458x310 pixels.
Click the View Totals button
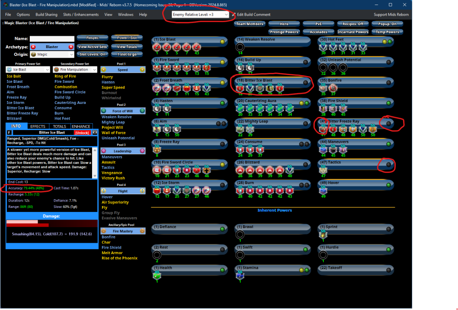click(127, 47)
